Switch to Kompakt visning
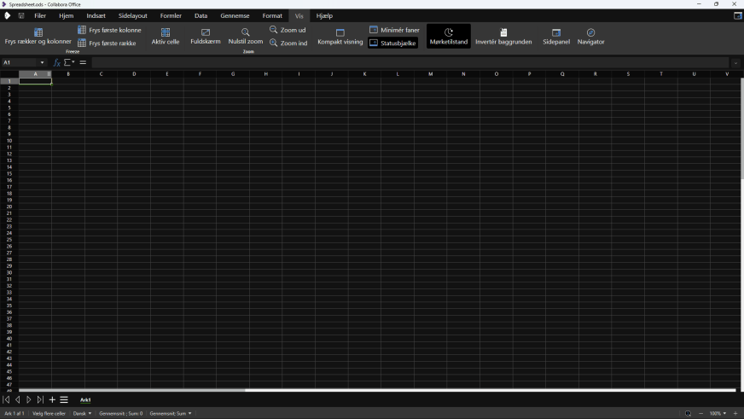The width and height of the screenshot is (744, 419). 340,37
